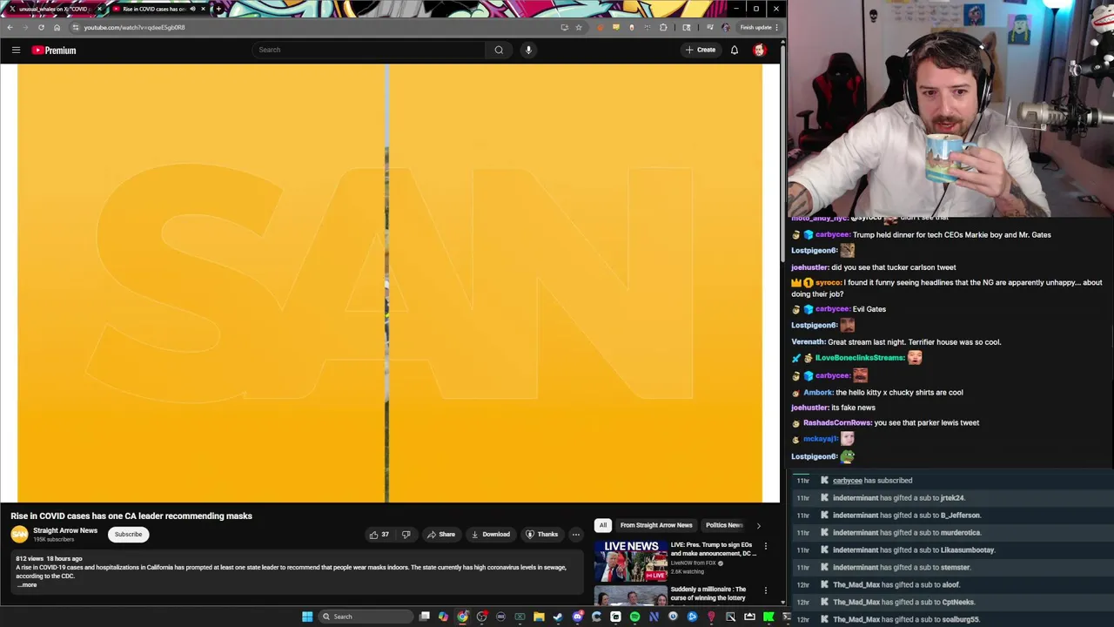Open options for Suddenly a millionaire video
The height and width of the screenshot is (627, 1114).
[766, 590]
